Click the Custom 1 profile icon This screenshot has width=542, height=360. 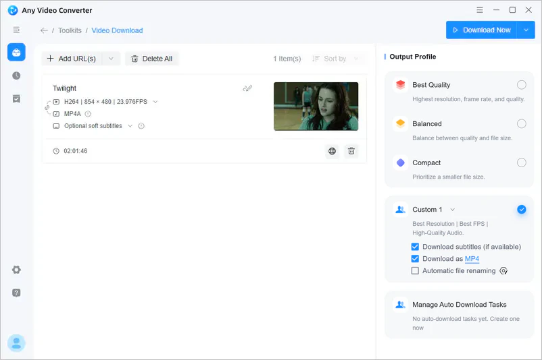[400, 209]
